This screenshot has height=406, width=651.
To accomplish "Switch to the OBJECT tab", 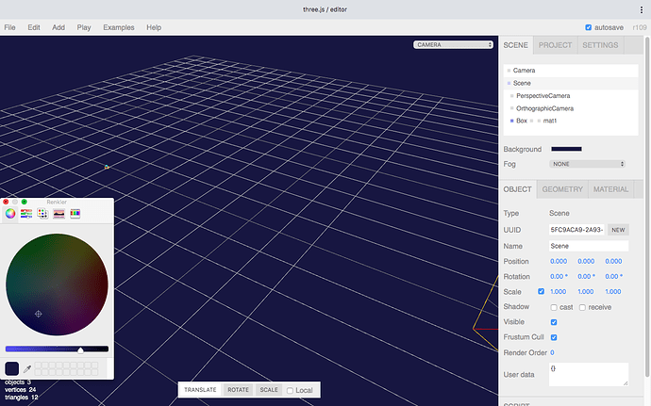I will click(517, 189).
